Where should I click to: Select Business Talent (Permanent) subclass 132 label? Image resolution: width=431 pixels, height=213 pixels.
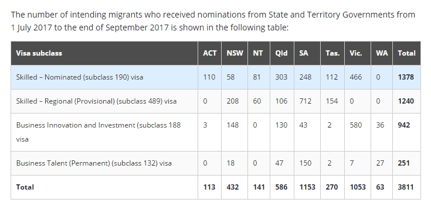pyautogui.click(x=94, y=163)
